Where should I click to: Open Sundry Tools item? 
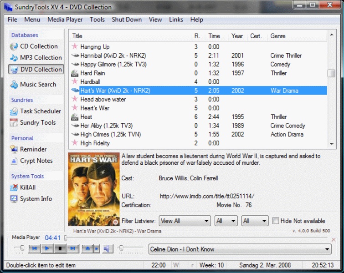click(33, 122)
